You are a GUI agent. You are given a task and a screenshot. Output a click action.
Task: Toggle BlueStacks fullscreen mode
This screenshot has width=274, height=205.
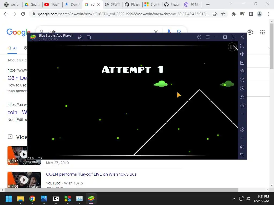[242, 46]
